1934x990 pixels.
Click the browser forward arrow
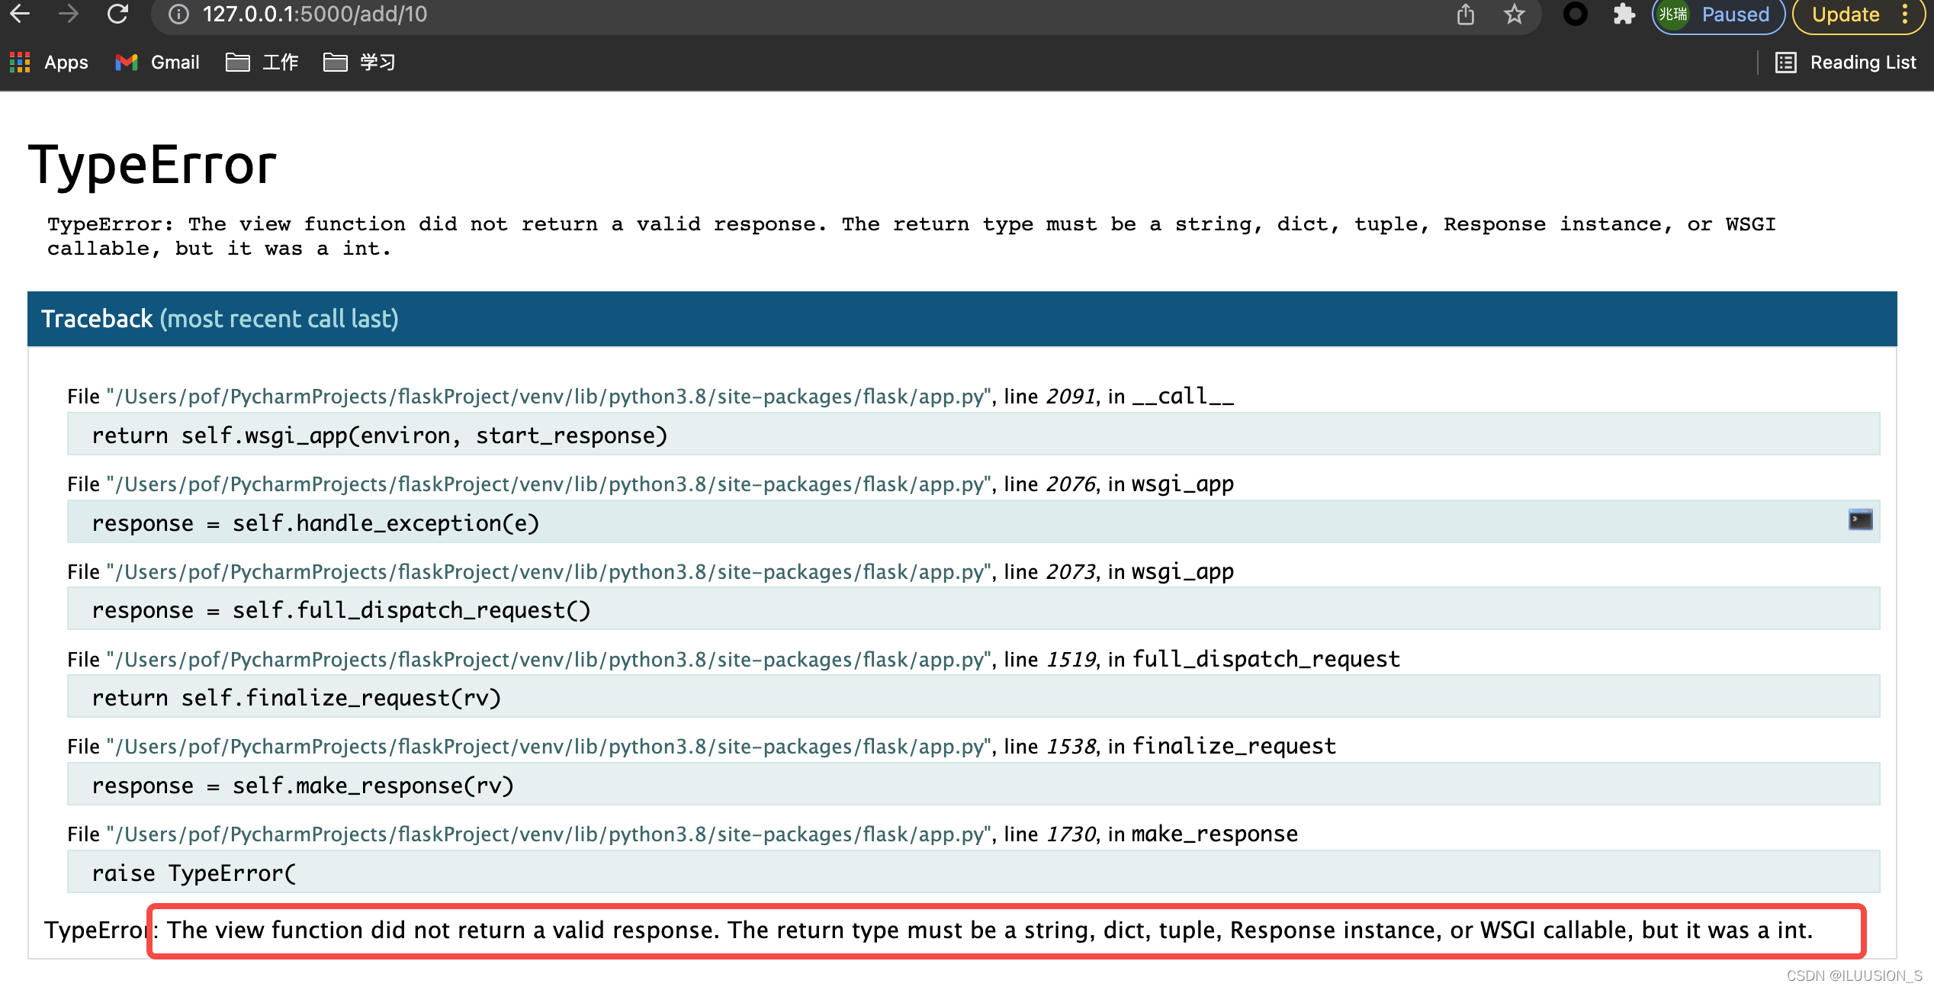coord(69,14)
